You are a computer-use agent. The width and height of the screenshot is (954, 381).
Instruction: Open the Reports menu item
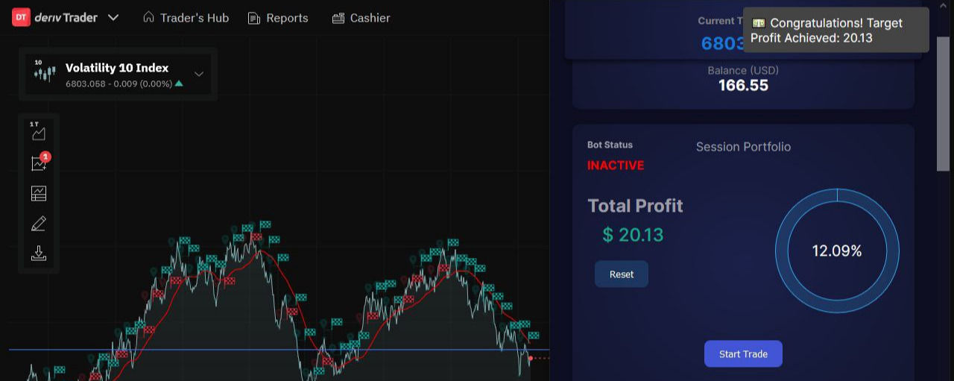pyautogui.click(x=278, y=18)
